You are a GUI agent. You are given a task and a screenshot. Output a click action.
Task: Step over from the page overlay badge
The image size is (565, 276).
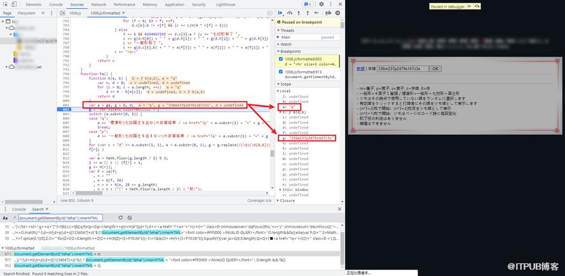coord(477,6)
